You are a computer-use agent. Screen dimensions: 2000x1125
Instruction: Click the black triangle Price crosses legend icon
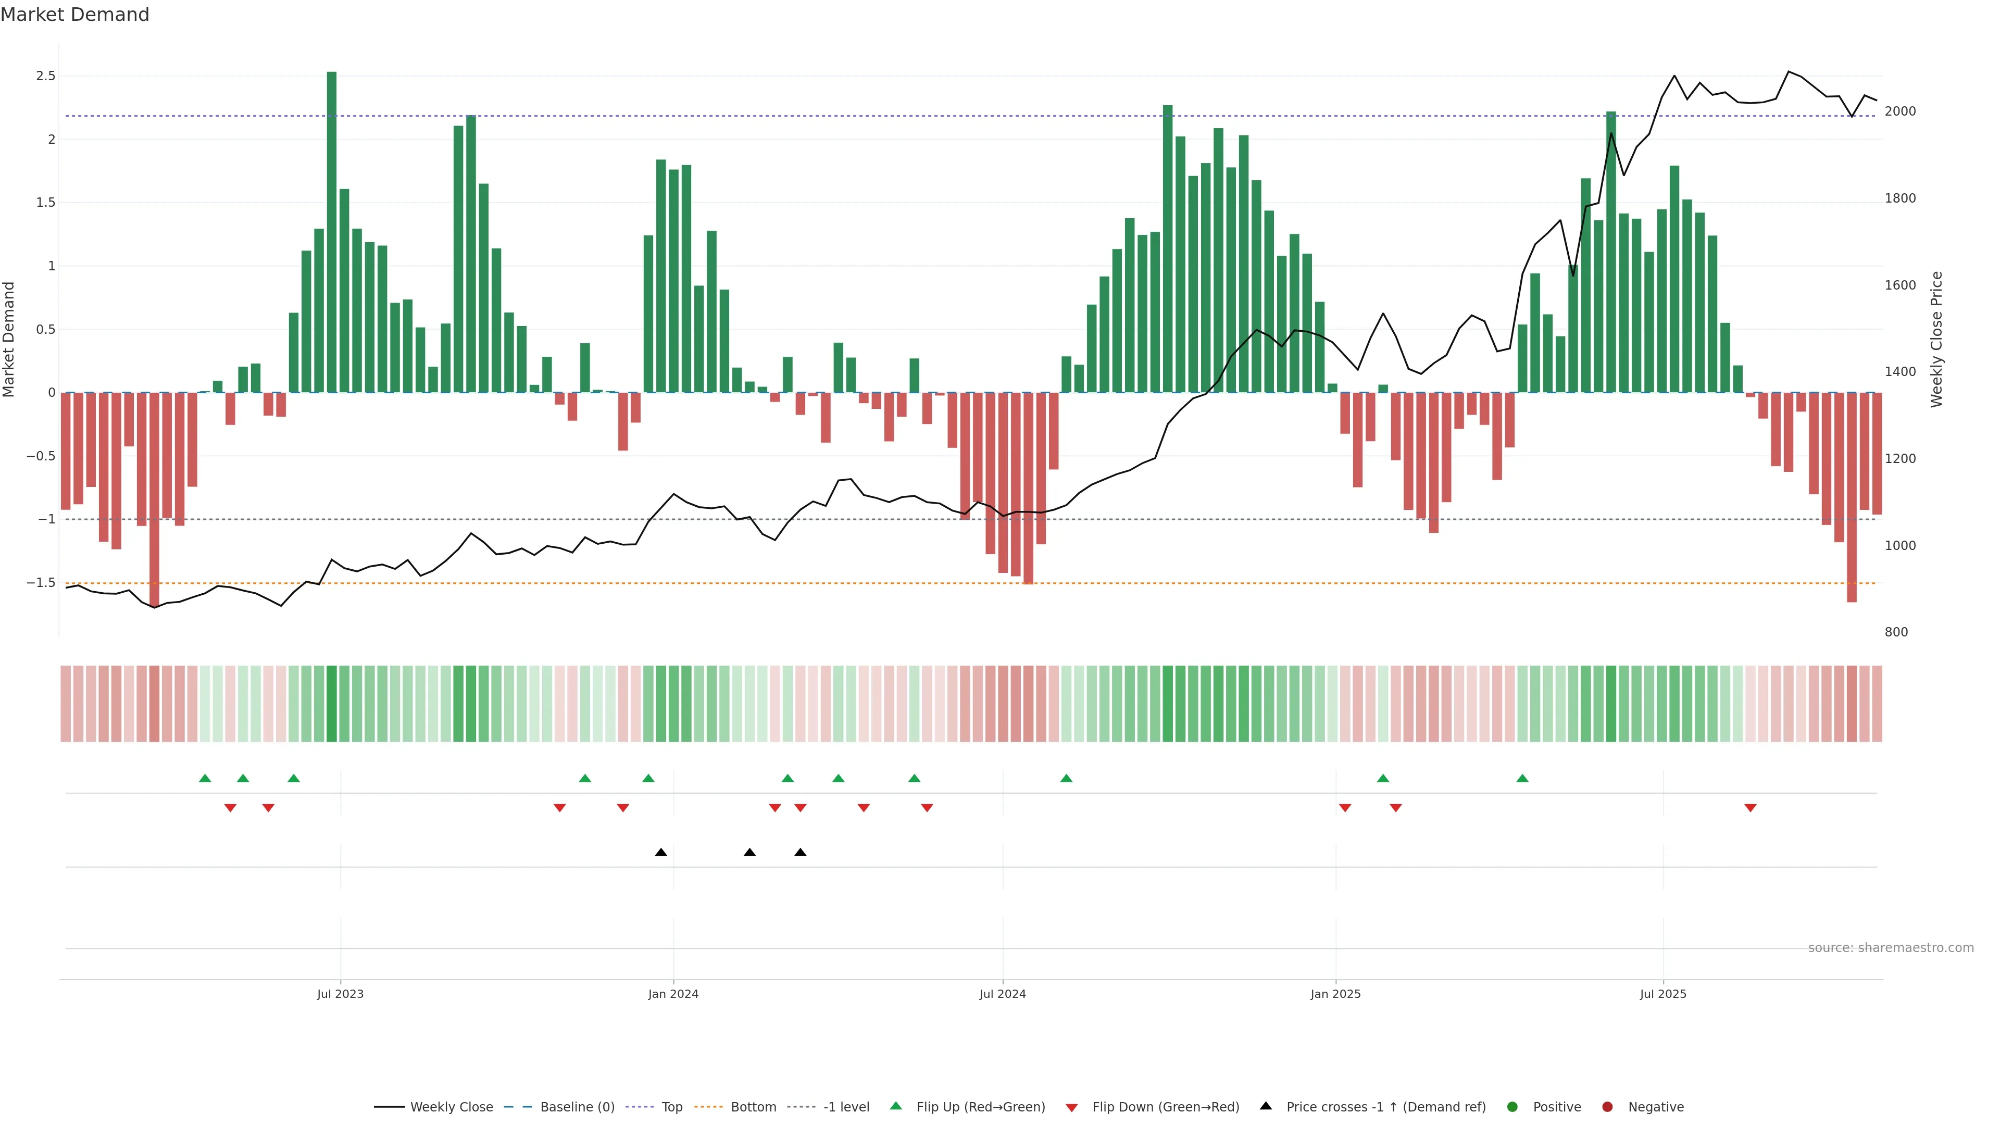click(x=1266, y=1106)
